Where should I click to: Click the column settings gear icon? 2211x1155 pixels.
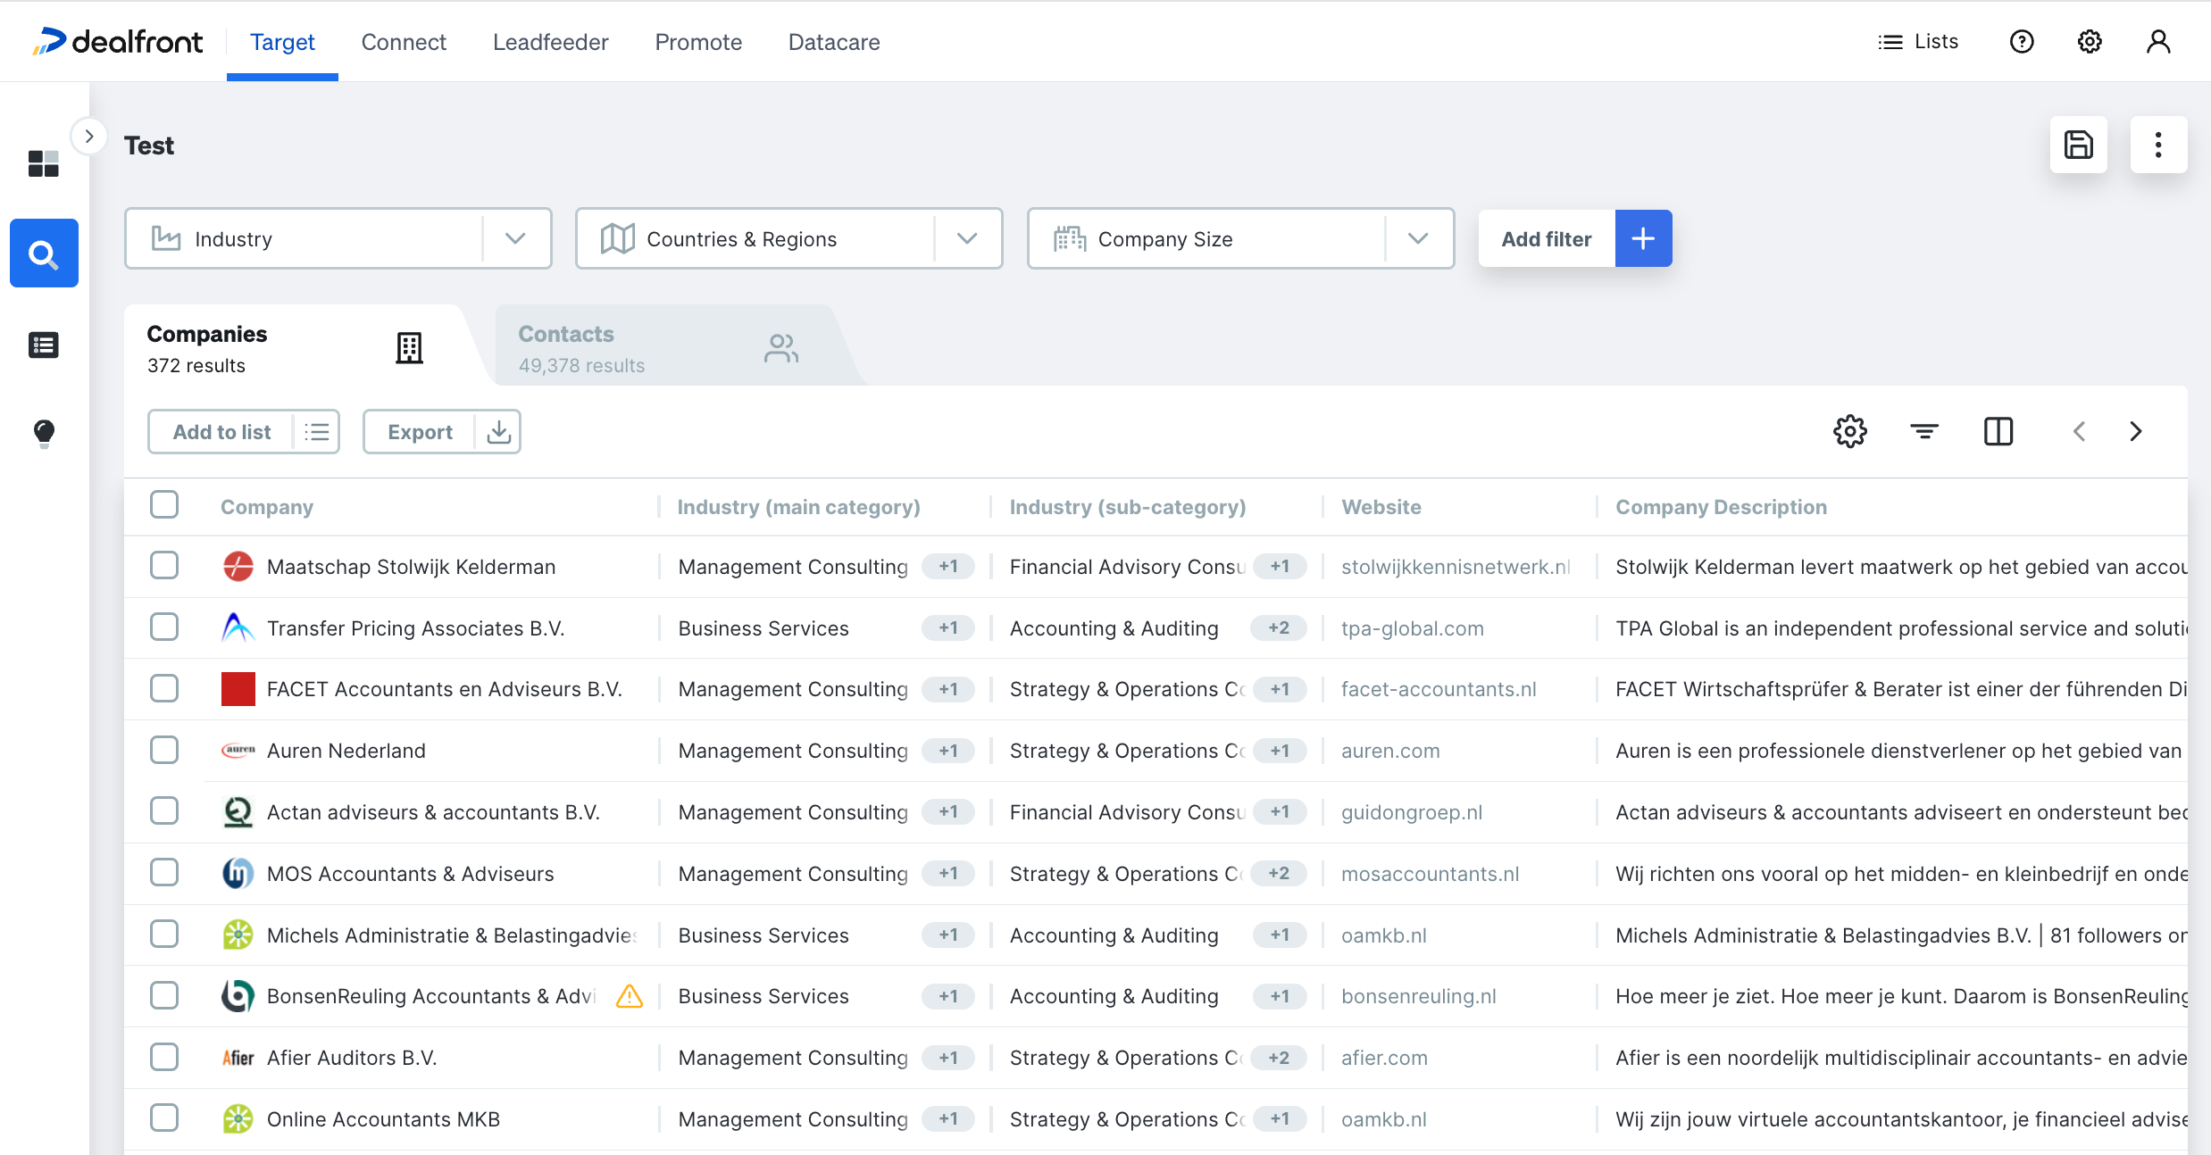1848,431
